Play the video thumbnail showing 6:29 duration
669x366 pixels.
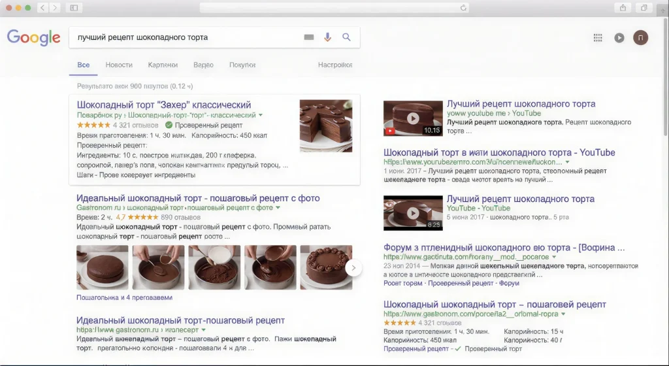(x=413, y=213)
